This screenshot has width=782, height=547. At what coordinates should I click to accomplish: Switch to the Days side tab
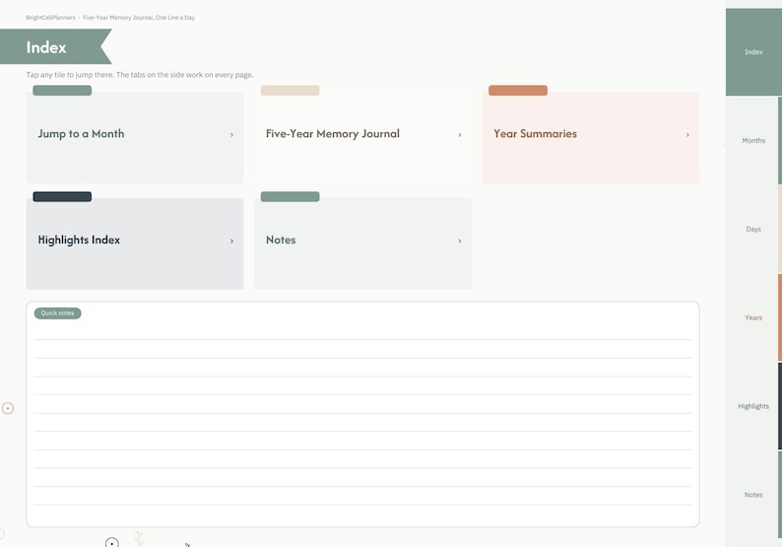(753, 229)
